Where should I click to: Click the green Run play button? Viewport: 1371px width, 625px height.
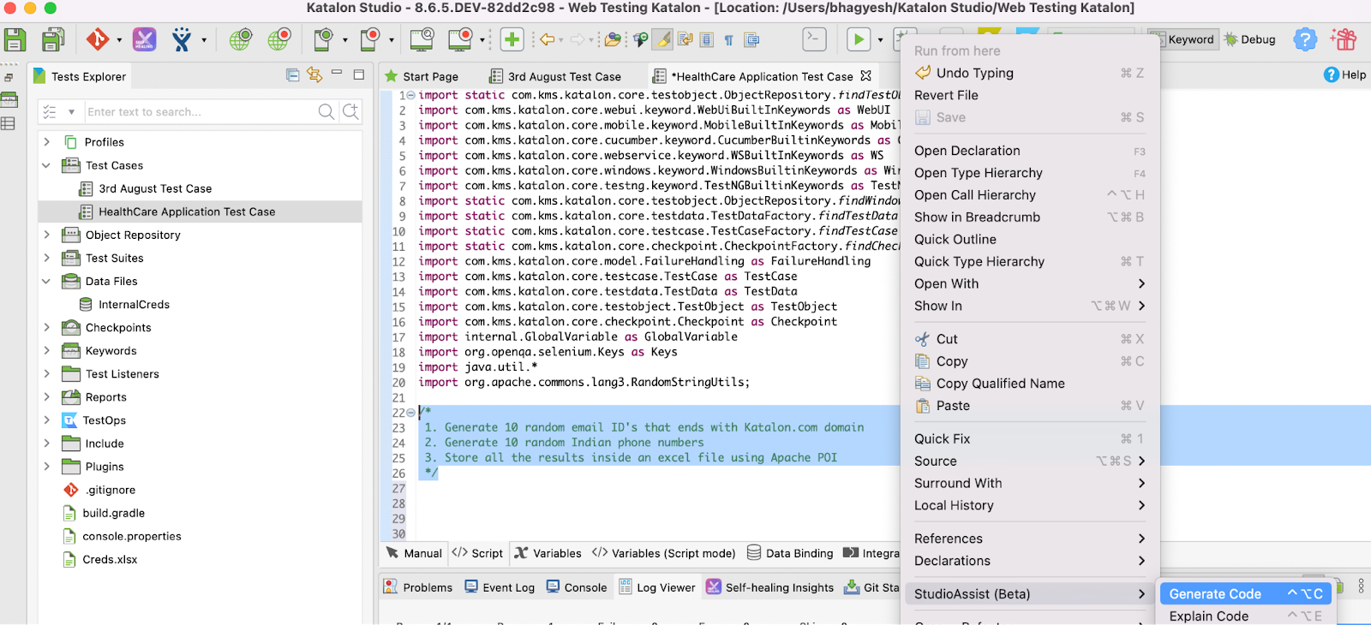858,39
